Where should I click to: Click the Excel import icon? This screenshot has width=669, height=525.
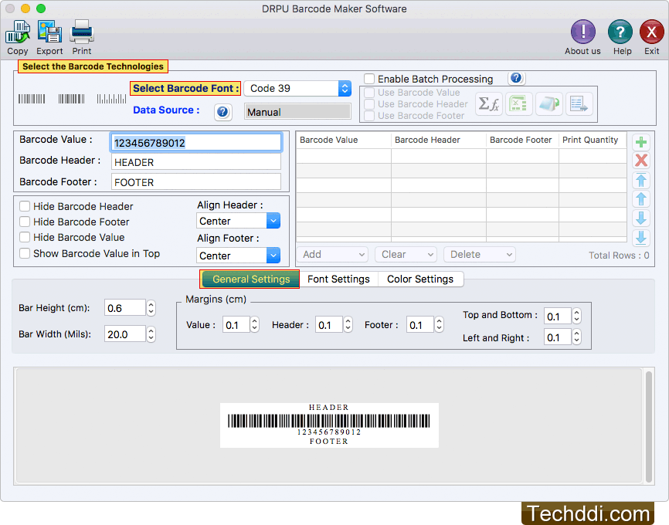tap(519, 103)
